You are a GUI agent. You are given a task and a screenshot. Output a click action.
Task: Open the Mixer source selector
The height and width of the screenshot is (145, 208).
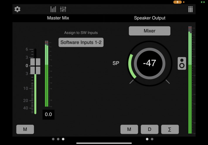(x=149, y=31)
